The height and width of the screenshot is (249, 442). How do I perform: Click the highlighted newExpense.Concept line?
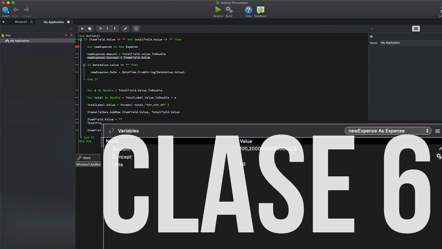coord(118,58)
